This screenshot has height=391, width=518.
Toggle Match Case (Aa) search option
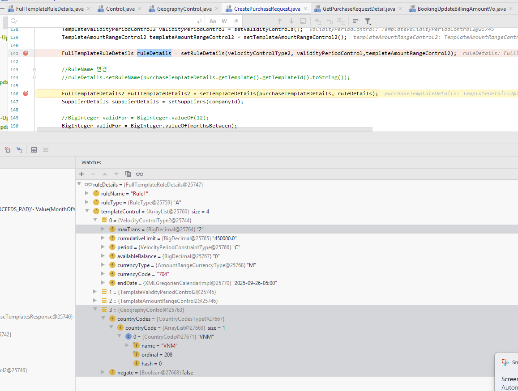tap(213, 21)
